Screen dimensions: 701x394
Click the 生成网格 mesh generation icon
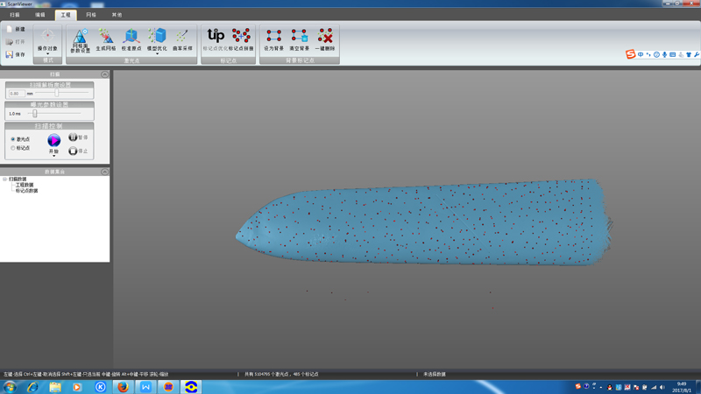coord(105,37)
